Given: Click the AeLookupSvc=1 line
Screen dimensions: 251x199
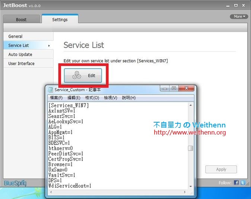Looking at the screenshot, I should pyautogui.click(x=66, y=121).
